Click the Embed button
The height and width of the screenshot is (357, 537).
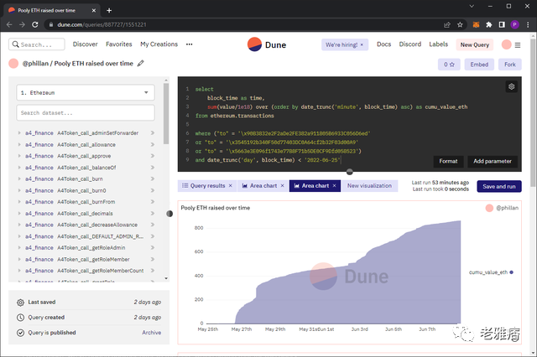(479, 65)
